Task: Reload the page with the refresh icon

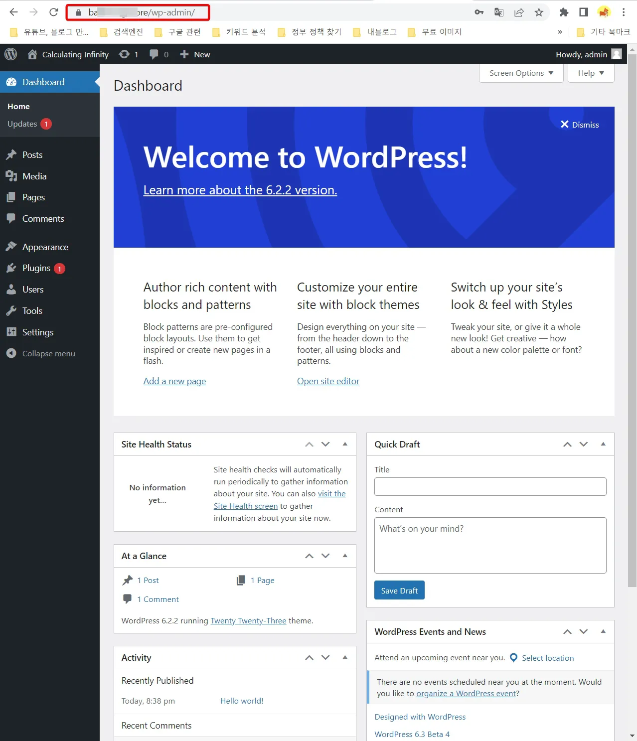Action: point(54,12)
